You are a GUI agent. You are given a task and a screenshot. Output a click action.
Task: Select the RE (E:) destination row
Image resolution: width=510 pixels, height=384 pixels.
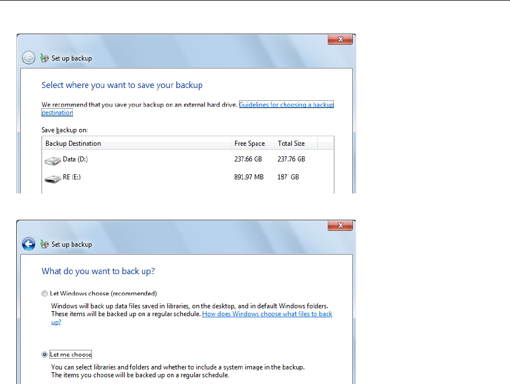pyautogui.click(x=187, y=177)
